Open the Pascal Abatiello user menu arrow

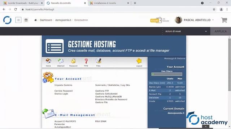click(213, 20)
